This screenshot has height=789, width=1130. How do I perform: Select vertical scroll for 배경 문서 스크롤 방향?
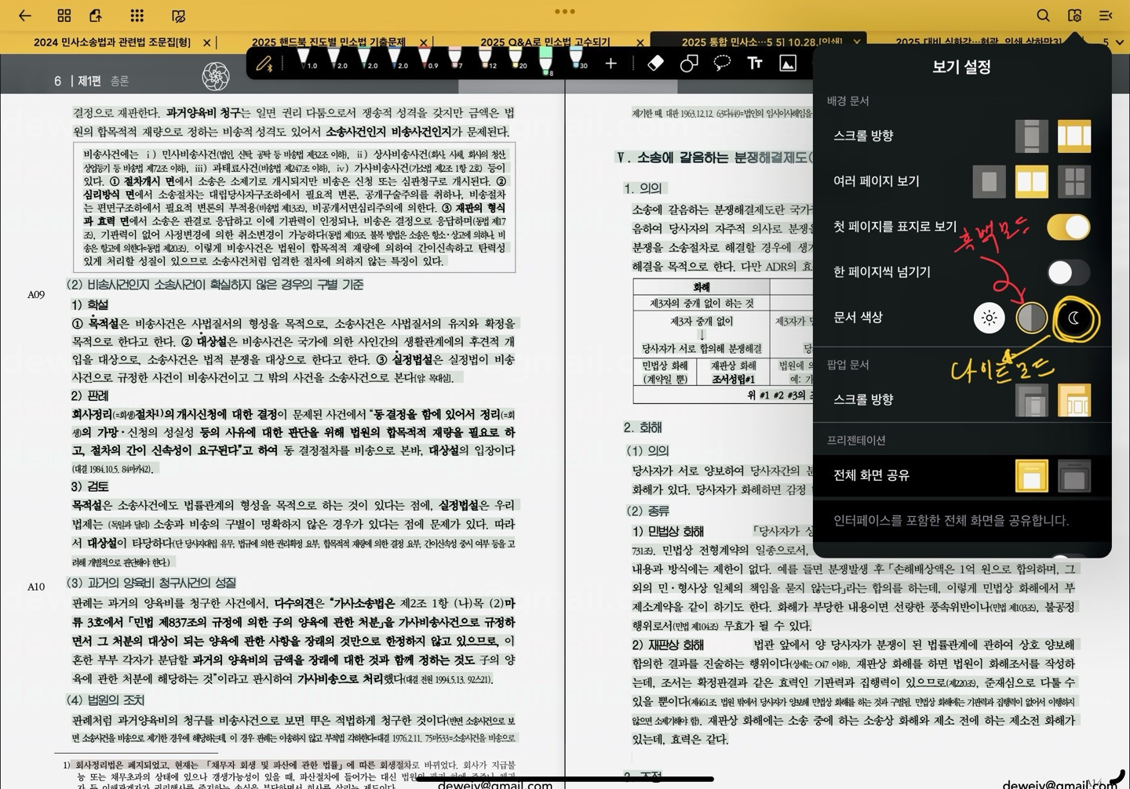point(1031,136)
